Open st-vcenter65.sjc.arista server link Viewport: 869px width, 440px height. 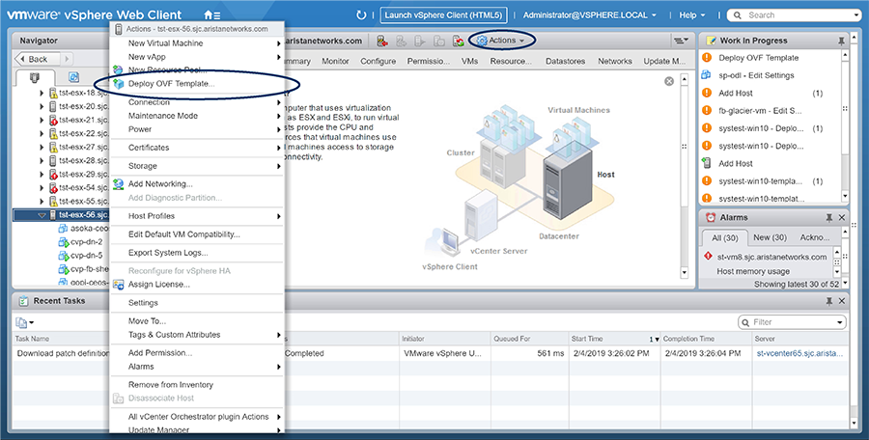[x=799, y=353]
